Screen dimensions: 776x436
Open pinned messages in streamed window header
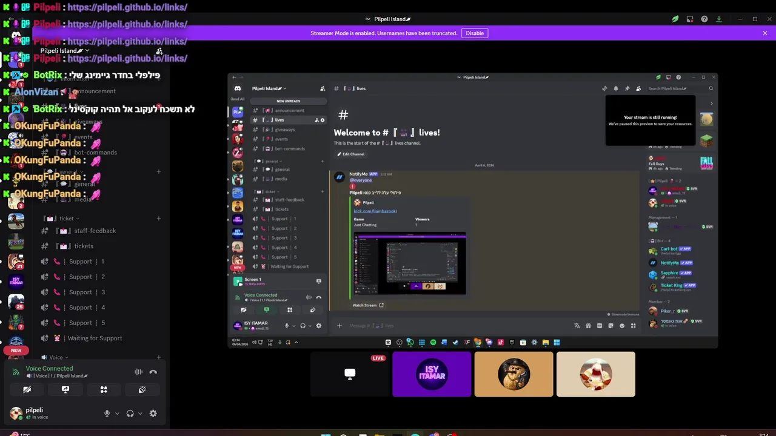pyautogui.click(x=627, y=88)
